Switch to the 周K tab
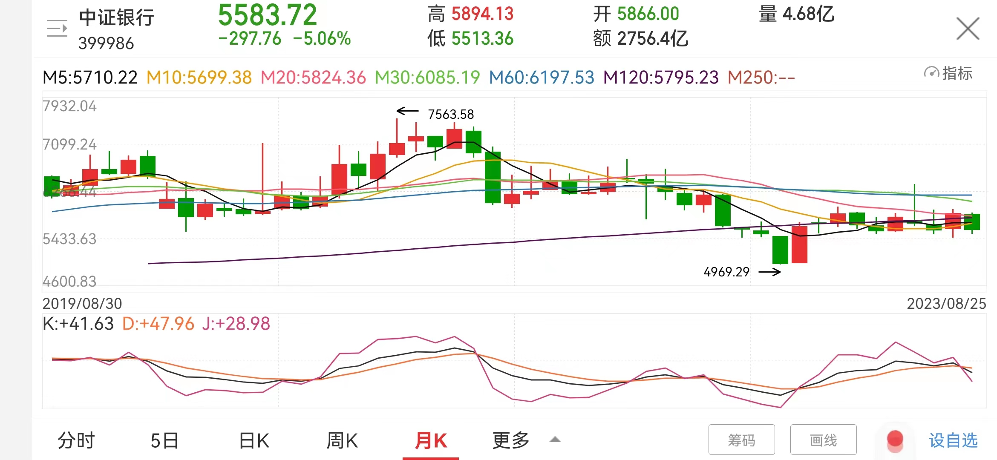The height and width of the screenshot is (460, 997). click(x=342, y=440)
